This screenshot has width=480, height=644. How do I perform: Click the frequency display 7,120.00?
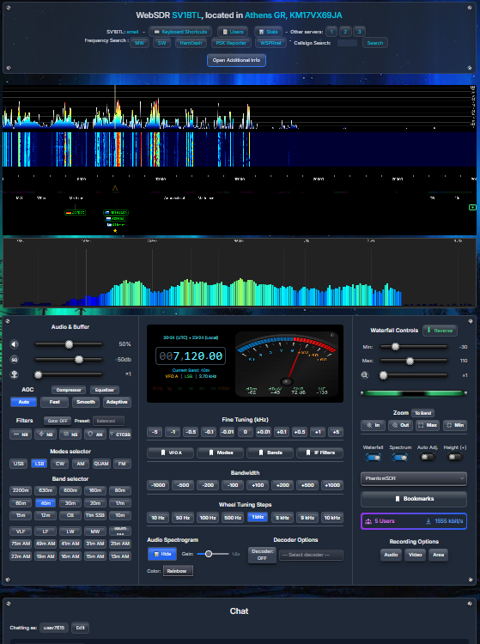[x=191, y=356]
